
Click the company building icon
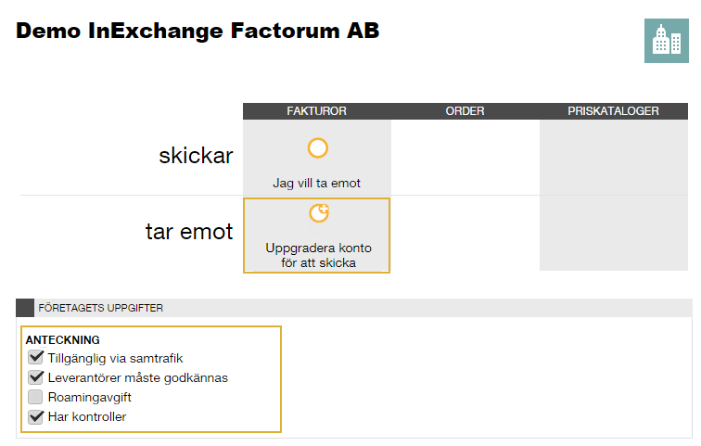666,41
